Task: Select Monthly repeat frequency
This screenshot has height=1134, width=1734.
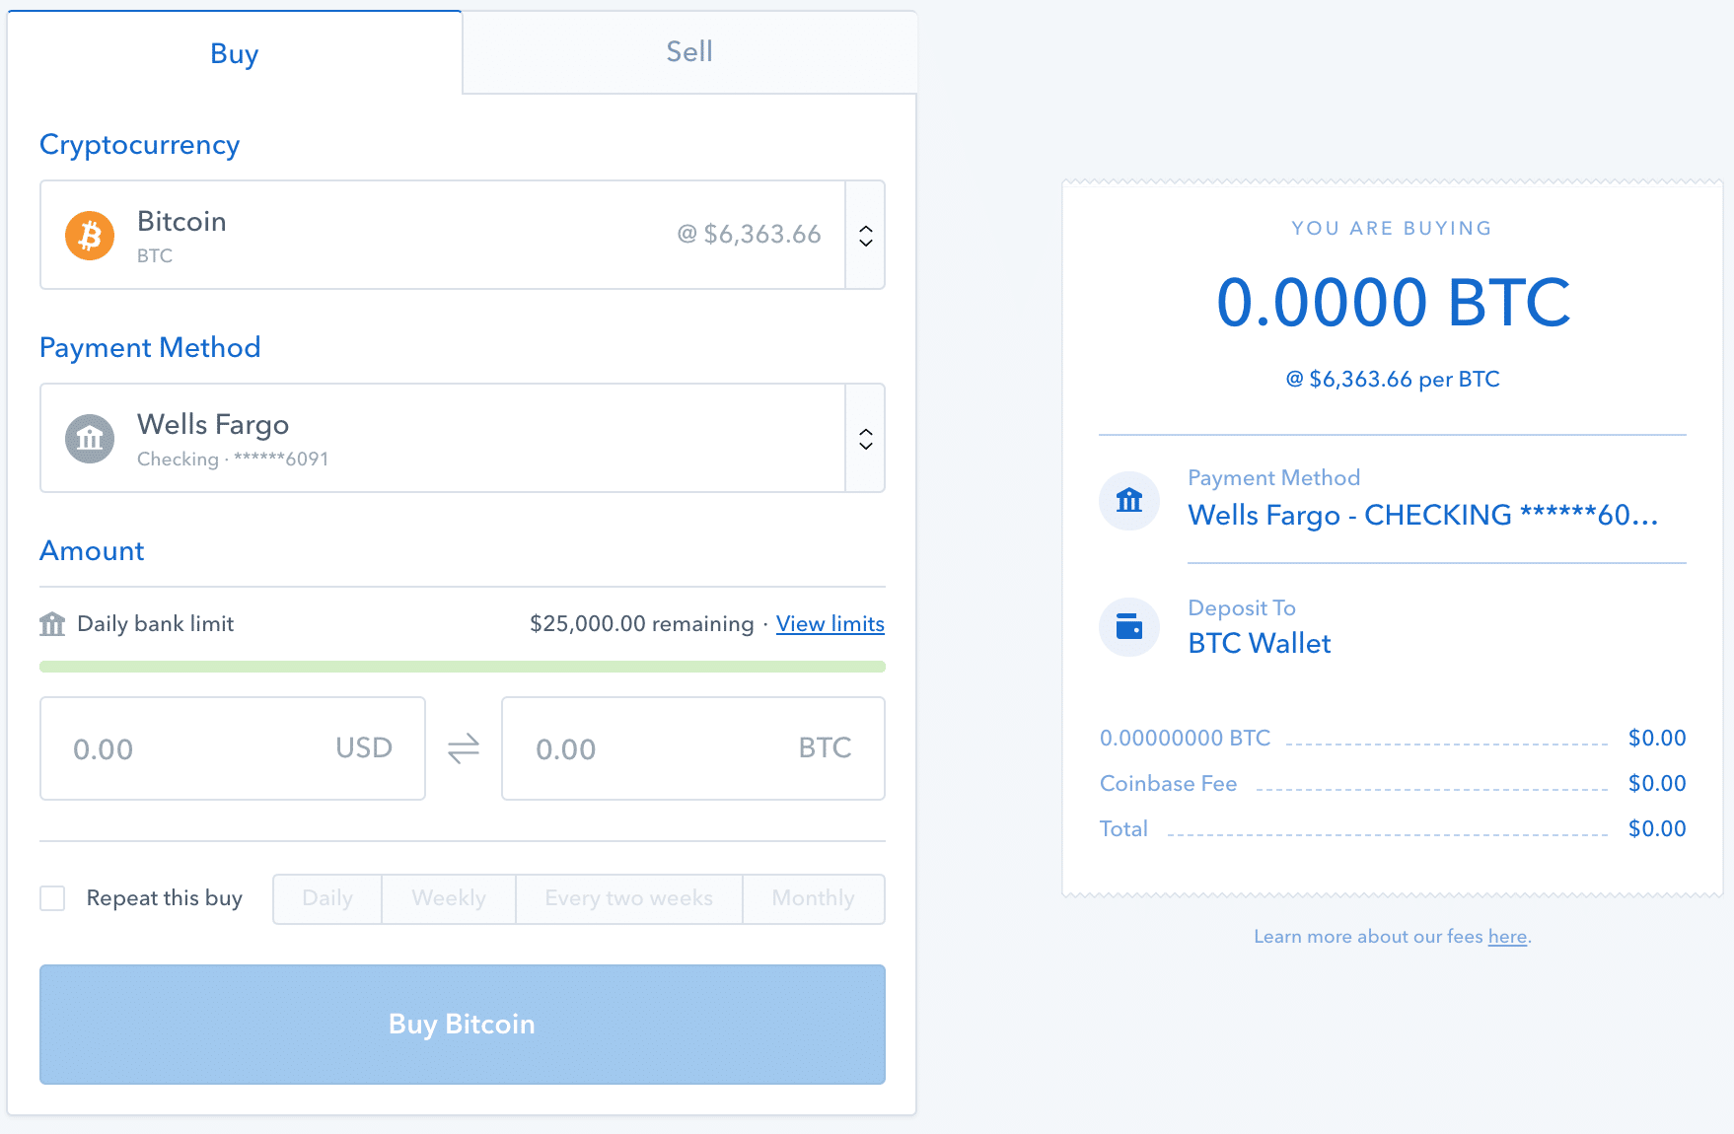Action: (x=813, y=898)
